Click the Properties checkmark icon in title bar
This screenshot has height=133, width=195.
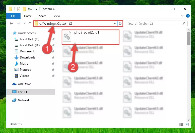coord(19,9)
